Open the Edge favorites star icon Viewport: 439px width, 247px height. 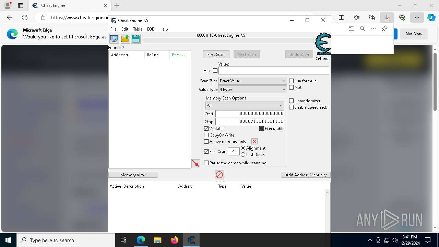click(357, 17)
